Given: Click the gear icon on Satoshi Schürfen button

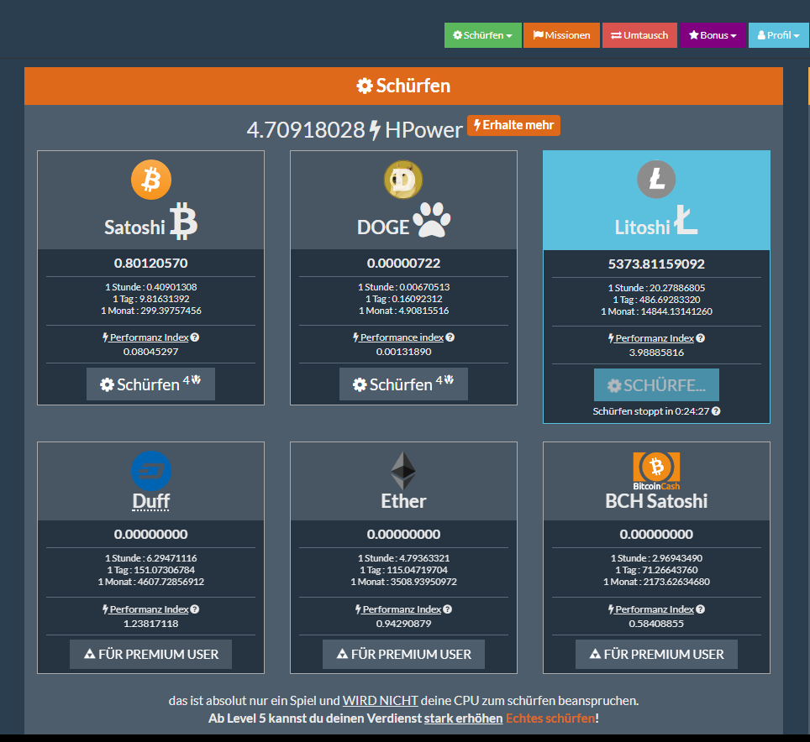Looking at the screenshot, I should [107, 384].
